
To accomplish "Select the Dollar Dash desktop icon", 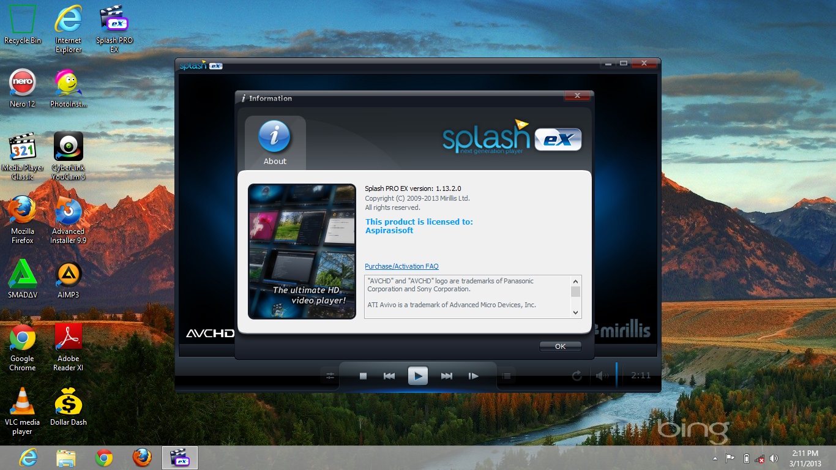I will 69,407.
